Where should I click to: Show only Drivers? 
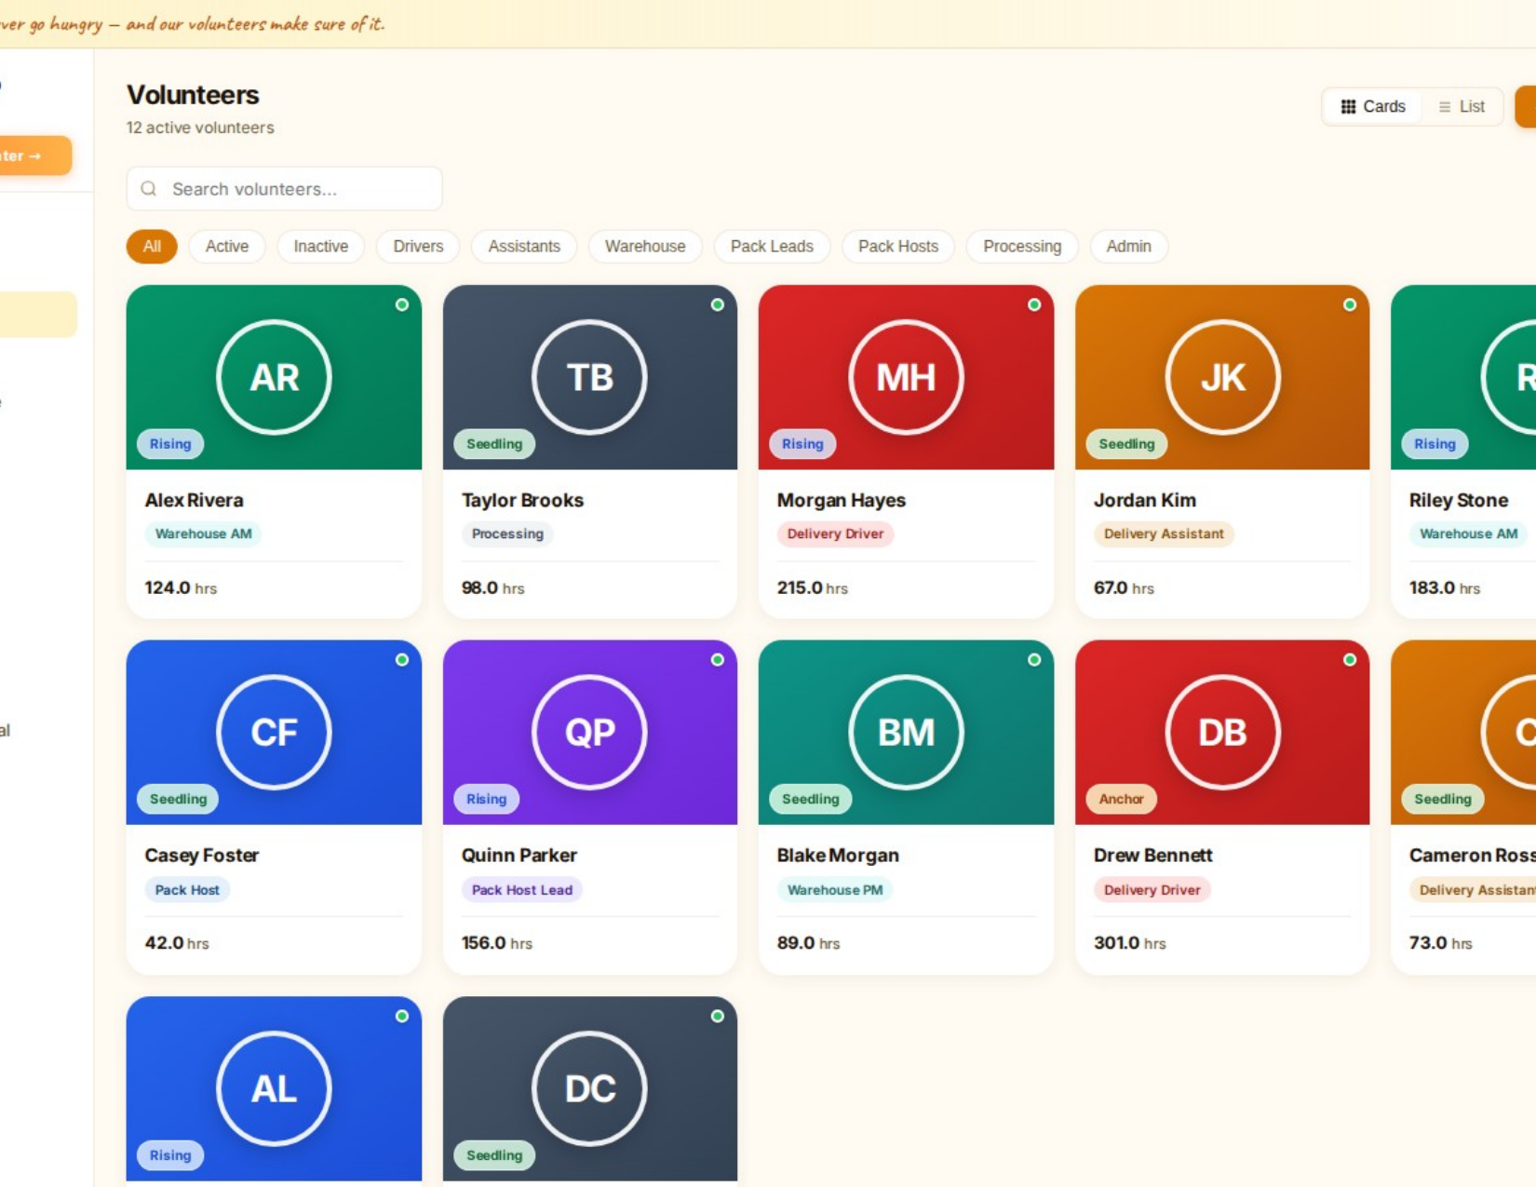click(x=418, y=246)
